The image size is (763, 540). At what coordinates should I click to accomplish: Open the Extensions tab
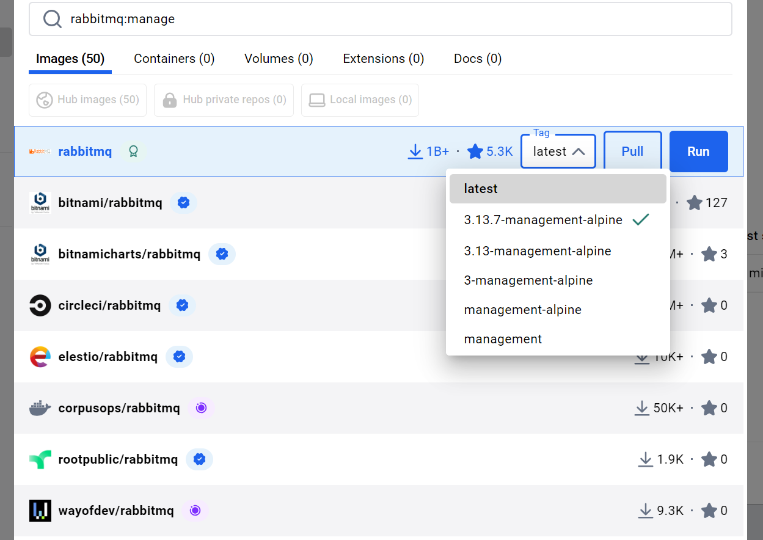383,58
